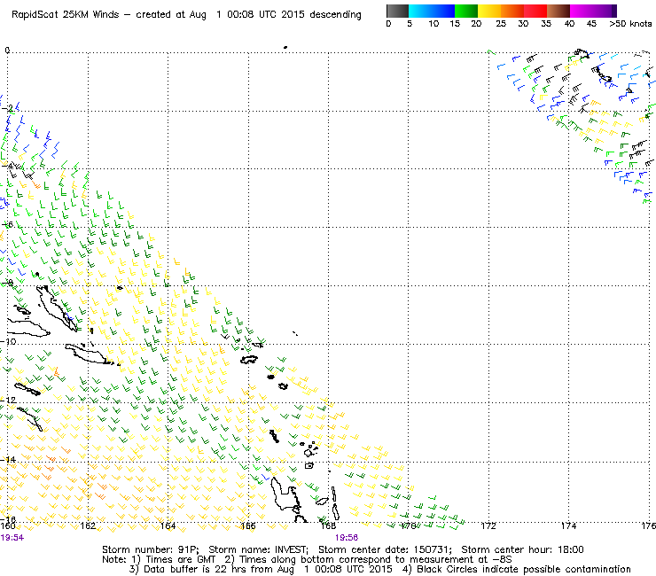This screenshot has width=656, height=576.
Task: Click 'Storm center hour: 18:00' text
Action: point(522,549)
